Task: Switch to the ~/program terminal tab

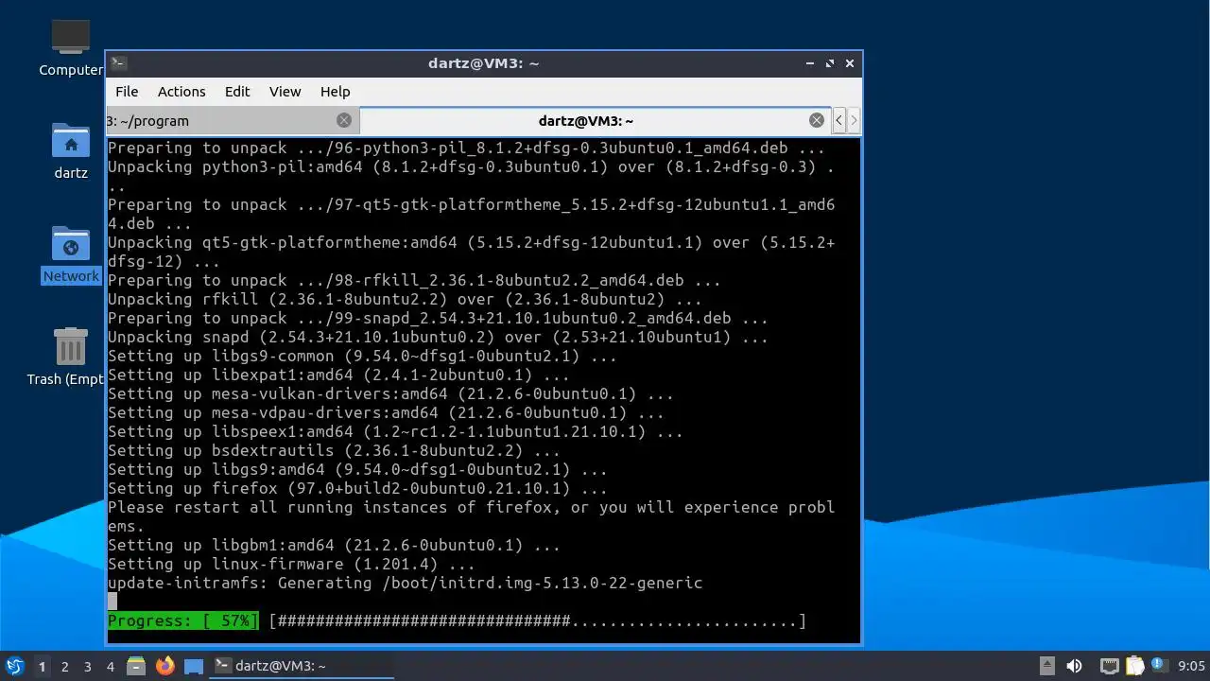Action: [x=233, y=120]
